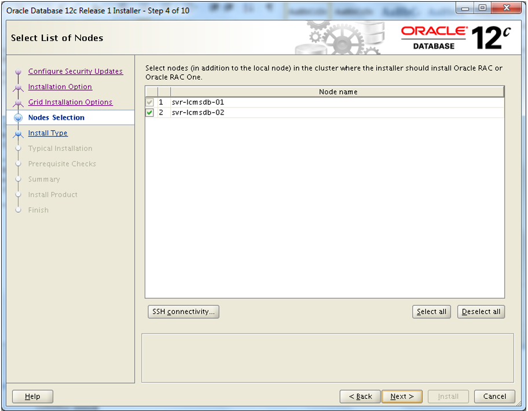This screenshot has height=411, width=528.
Task: Toggle the checkbox for node svr-lcmsdb-02
Action: [149, 113]
